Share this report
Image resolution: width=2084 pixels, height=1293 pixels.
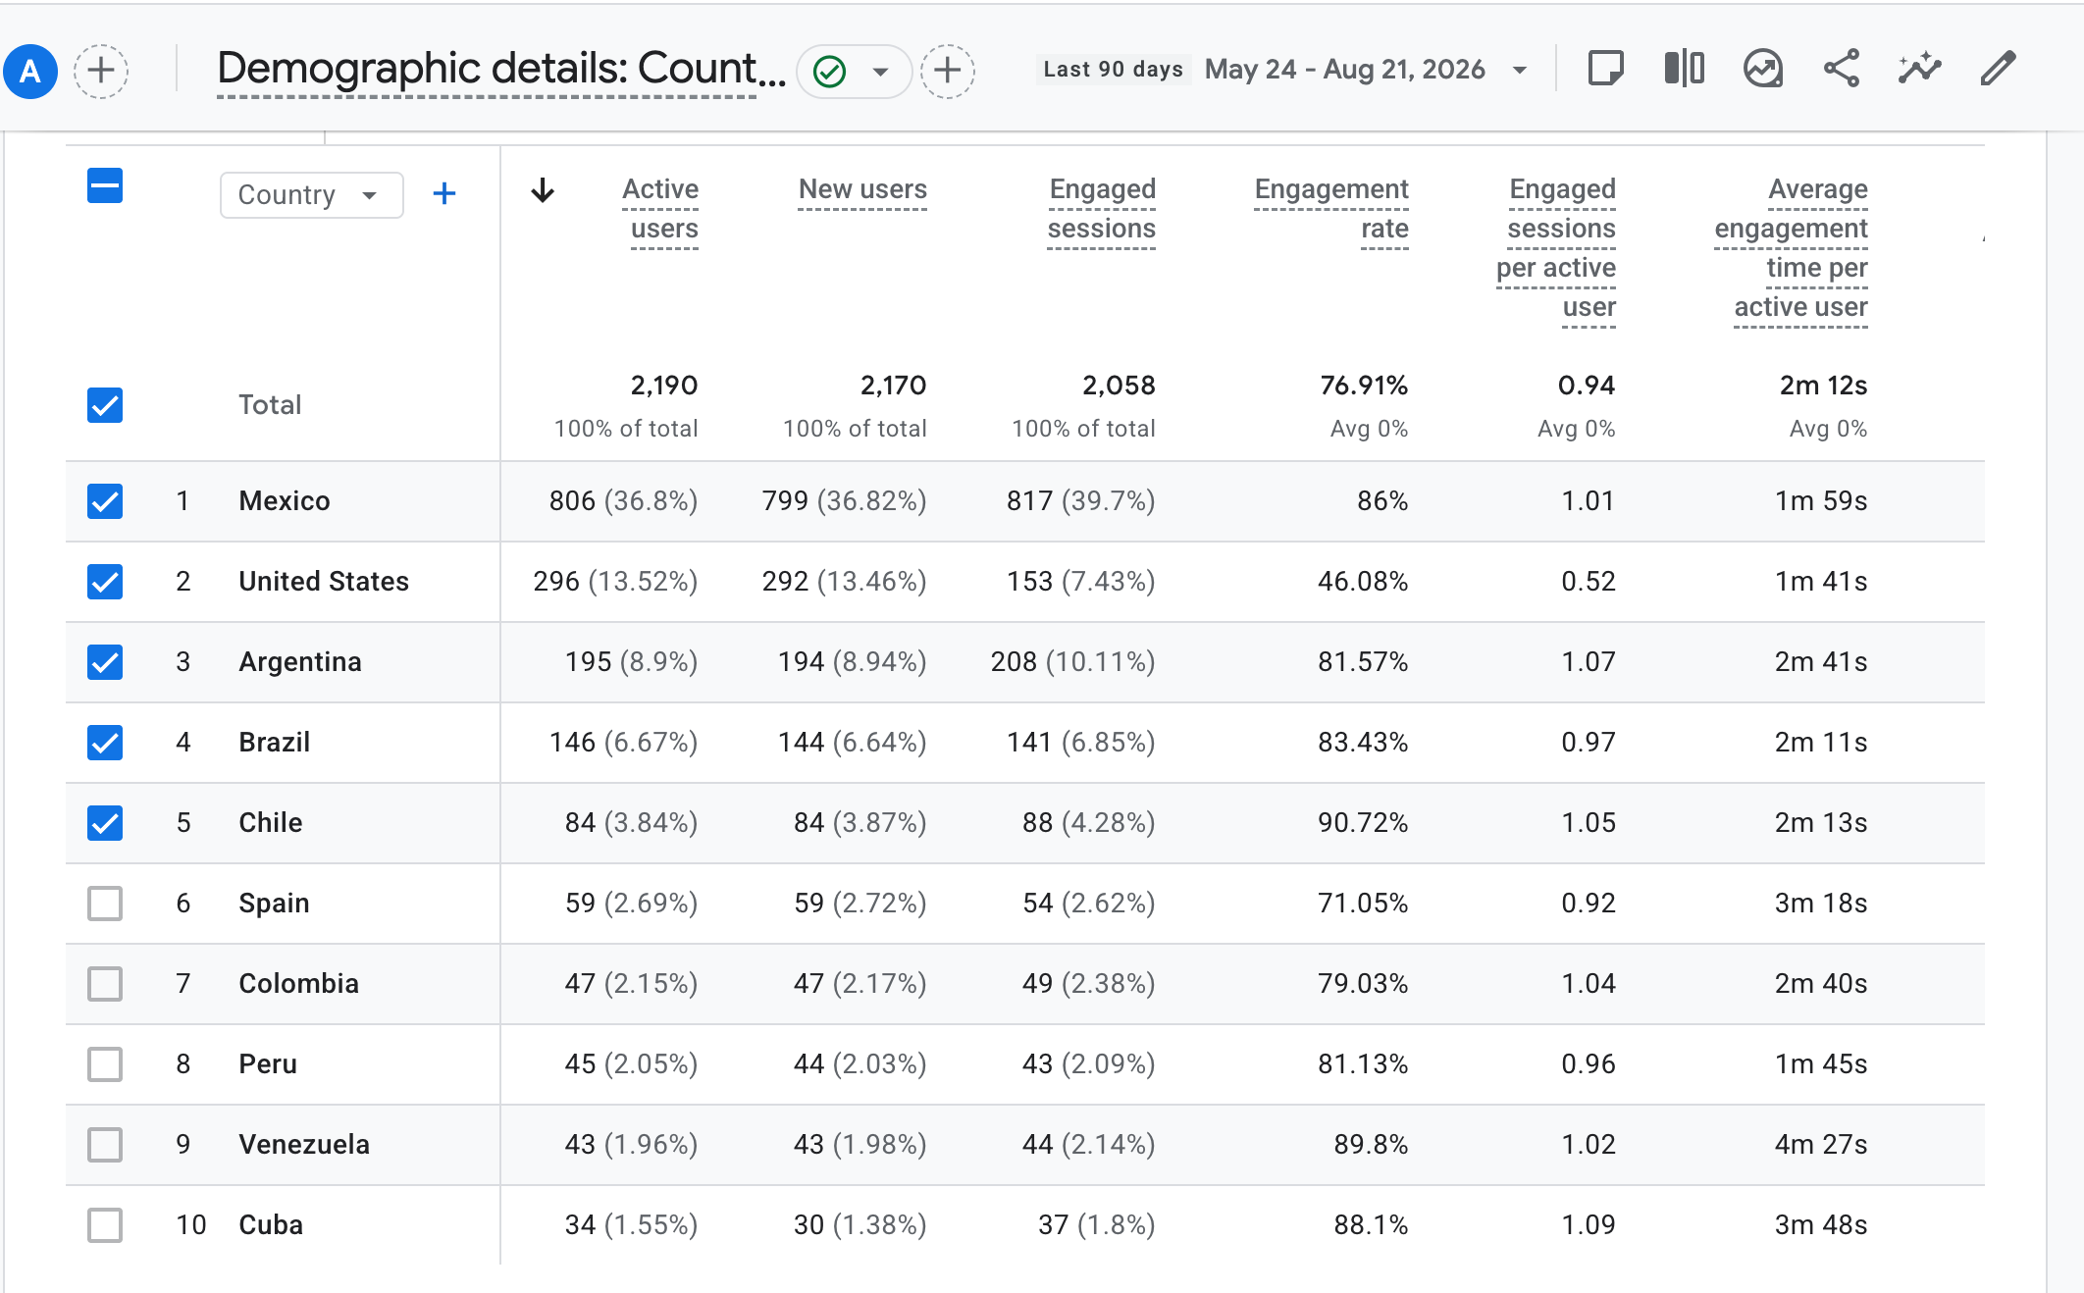point(1842,69)
